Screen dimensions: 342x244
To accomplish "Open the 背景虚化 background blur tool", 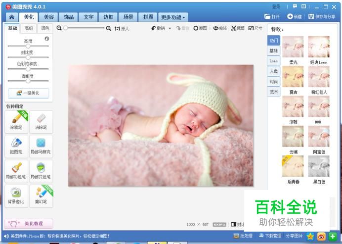I will click(x=16, y=196).
